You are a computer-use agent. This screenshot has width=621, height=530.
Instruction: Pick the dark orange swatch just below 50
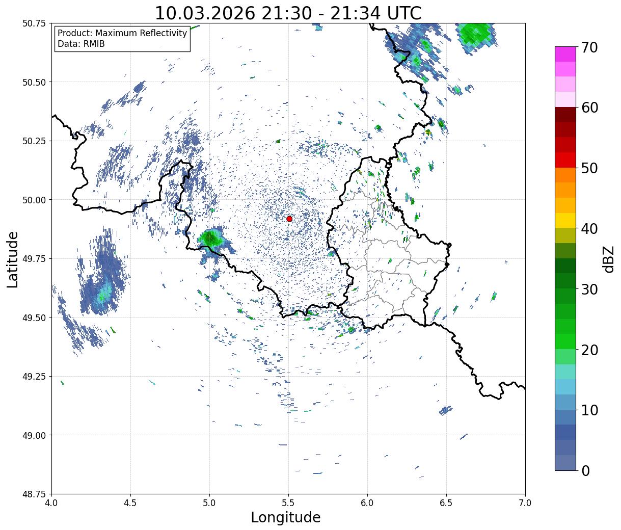[x=565, y=175]
